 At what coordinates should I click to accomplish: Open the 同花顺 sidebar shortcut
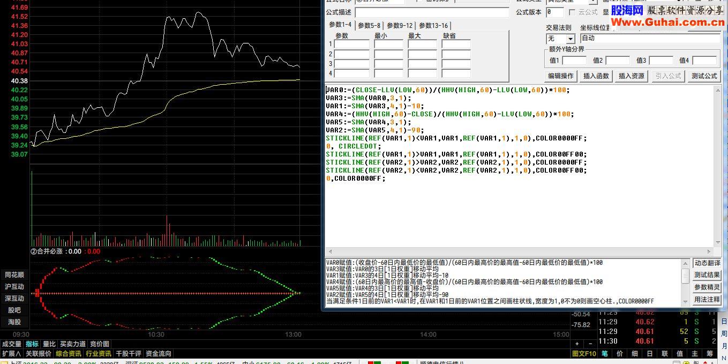[x=14, y=275]
